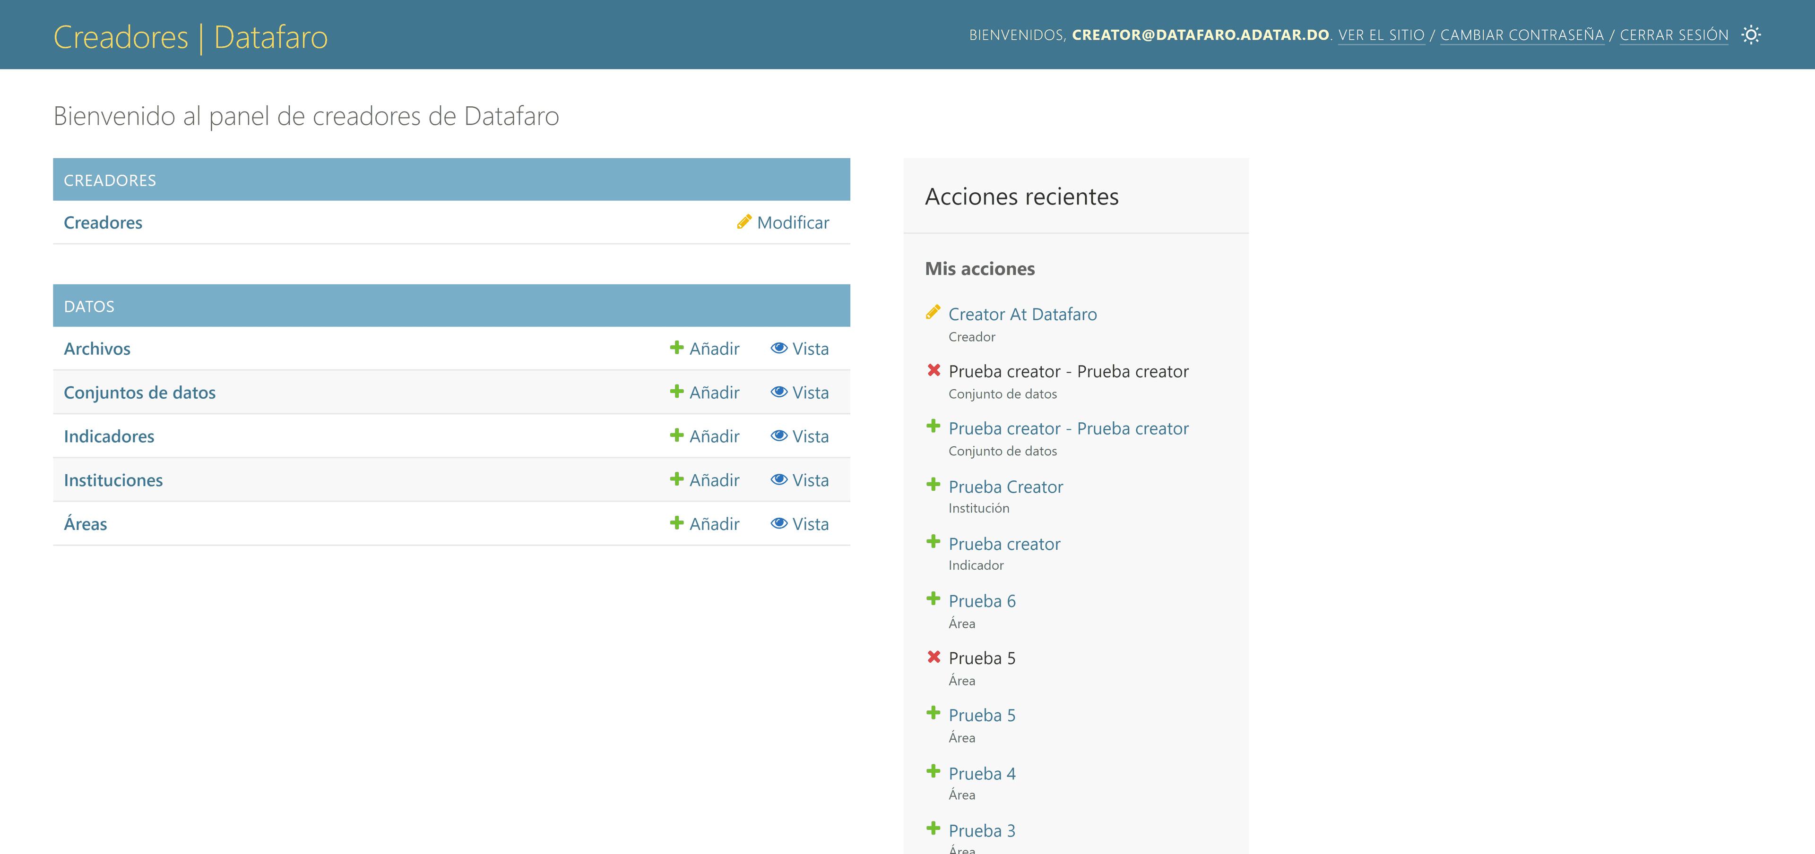Click red X icon beside Prueba 5
Image resolution: width=1815 pixels, height=854 pixels.
coord(933,656)
